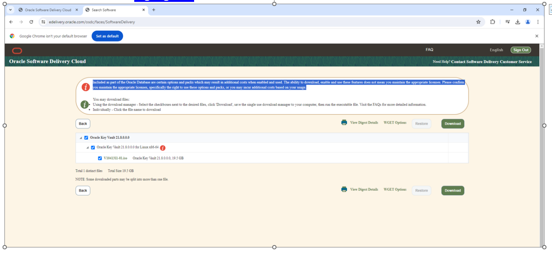Collapse the Oracle Key Vault 21.8.0.0.0 tree row
552x253 pixels.
pyautogui.click(x=81, y=138)
